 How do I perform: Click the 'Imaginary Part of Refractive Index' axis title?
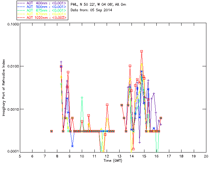(x=3, y=87)
